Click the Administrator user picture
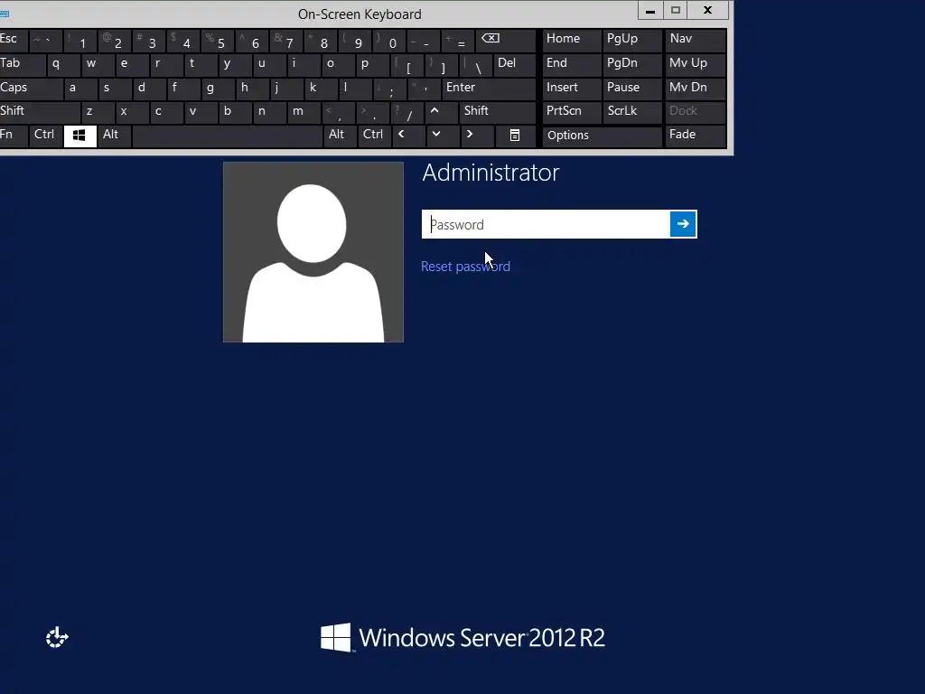The image size is (925, 694). pyautogui.click(x=313, y=252)
